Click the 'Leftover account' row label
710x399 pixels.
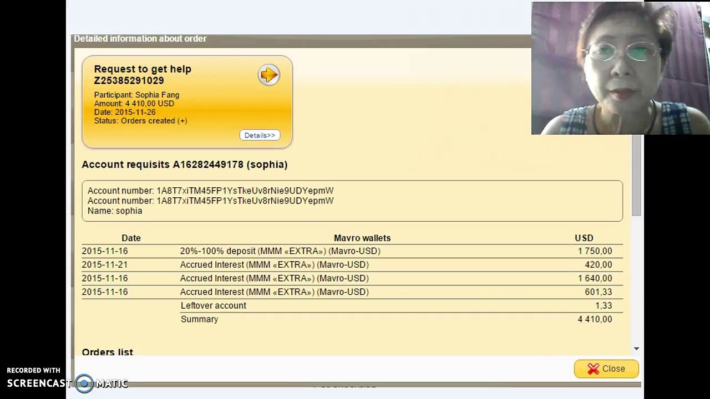coord(214,305)
